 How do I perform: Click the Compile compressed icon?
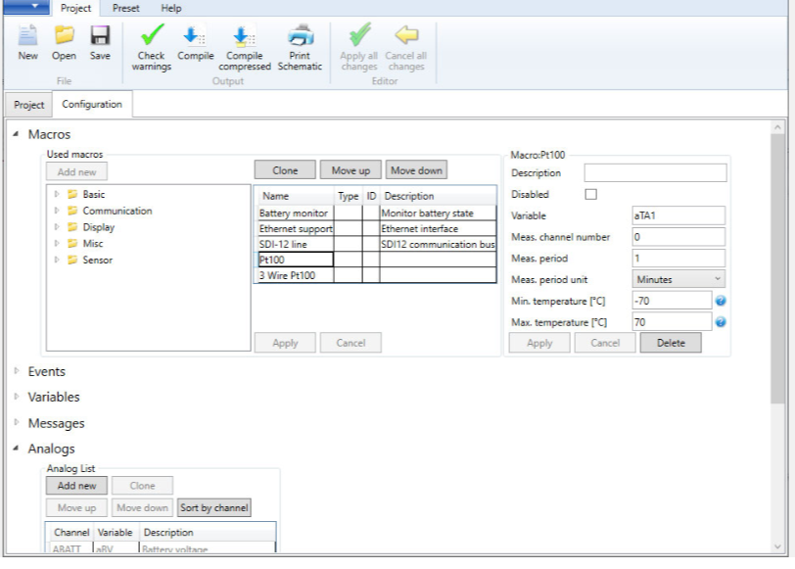[x=244, y=36]
